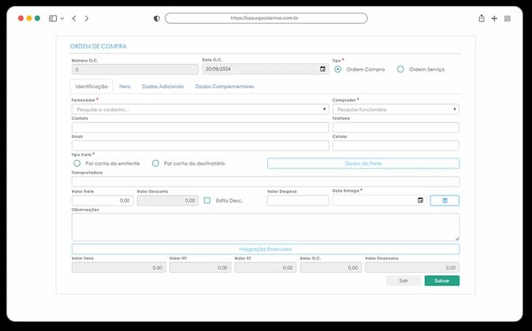Click the browser share icon
Viewport: 532px width, 331px height.
point(482,18)
